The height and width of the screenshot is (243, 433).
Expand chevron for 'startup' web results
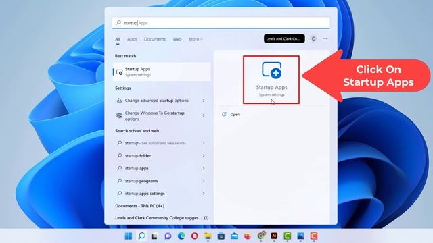tap(204, 143)
